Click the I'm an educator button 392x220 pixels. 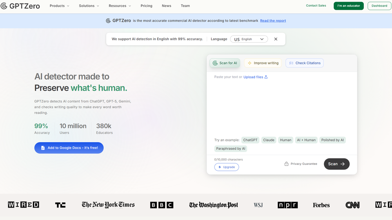click(x=348, y=6)
